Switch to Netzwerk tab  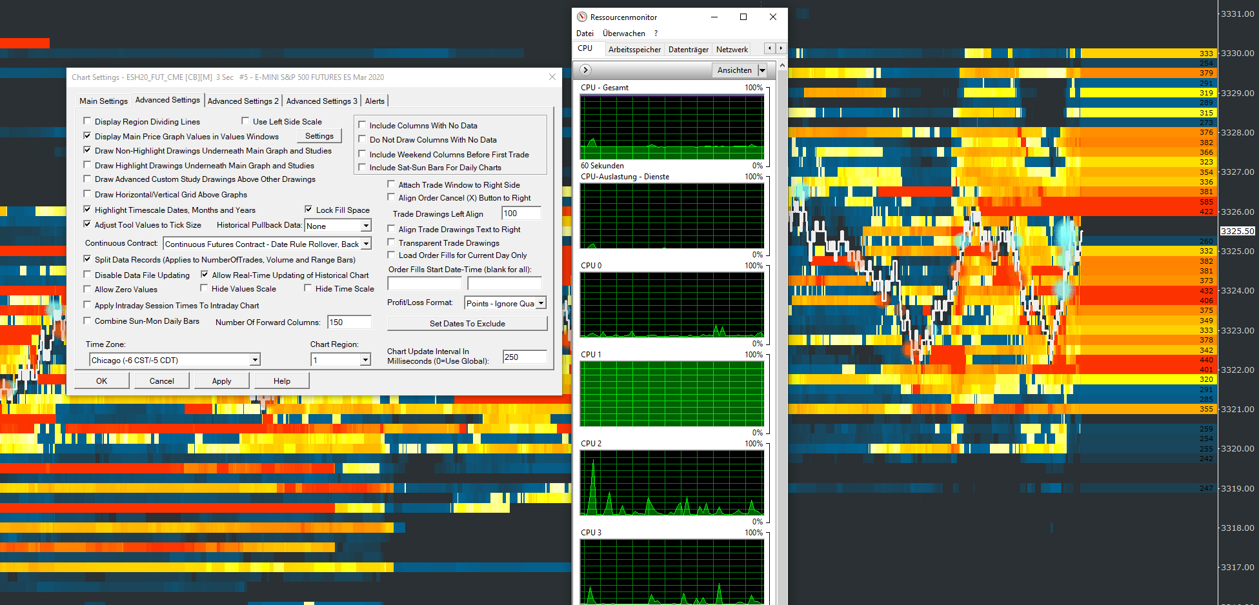(732, 49)
